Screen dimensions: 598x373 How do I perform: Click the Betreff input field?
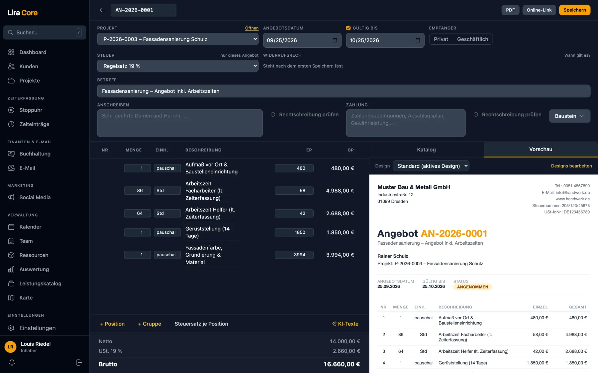pos(344,91)
